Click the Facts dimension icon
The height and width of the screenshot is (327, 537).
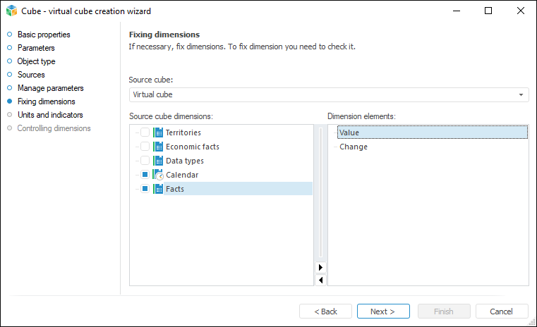click(158, 189)
